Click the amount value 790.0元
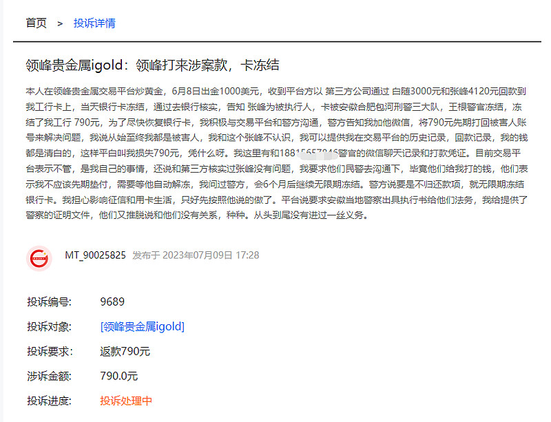This screenshot has width=551, height=422. click(118, 376)
